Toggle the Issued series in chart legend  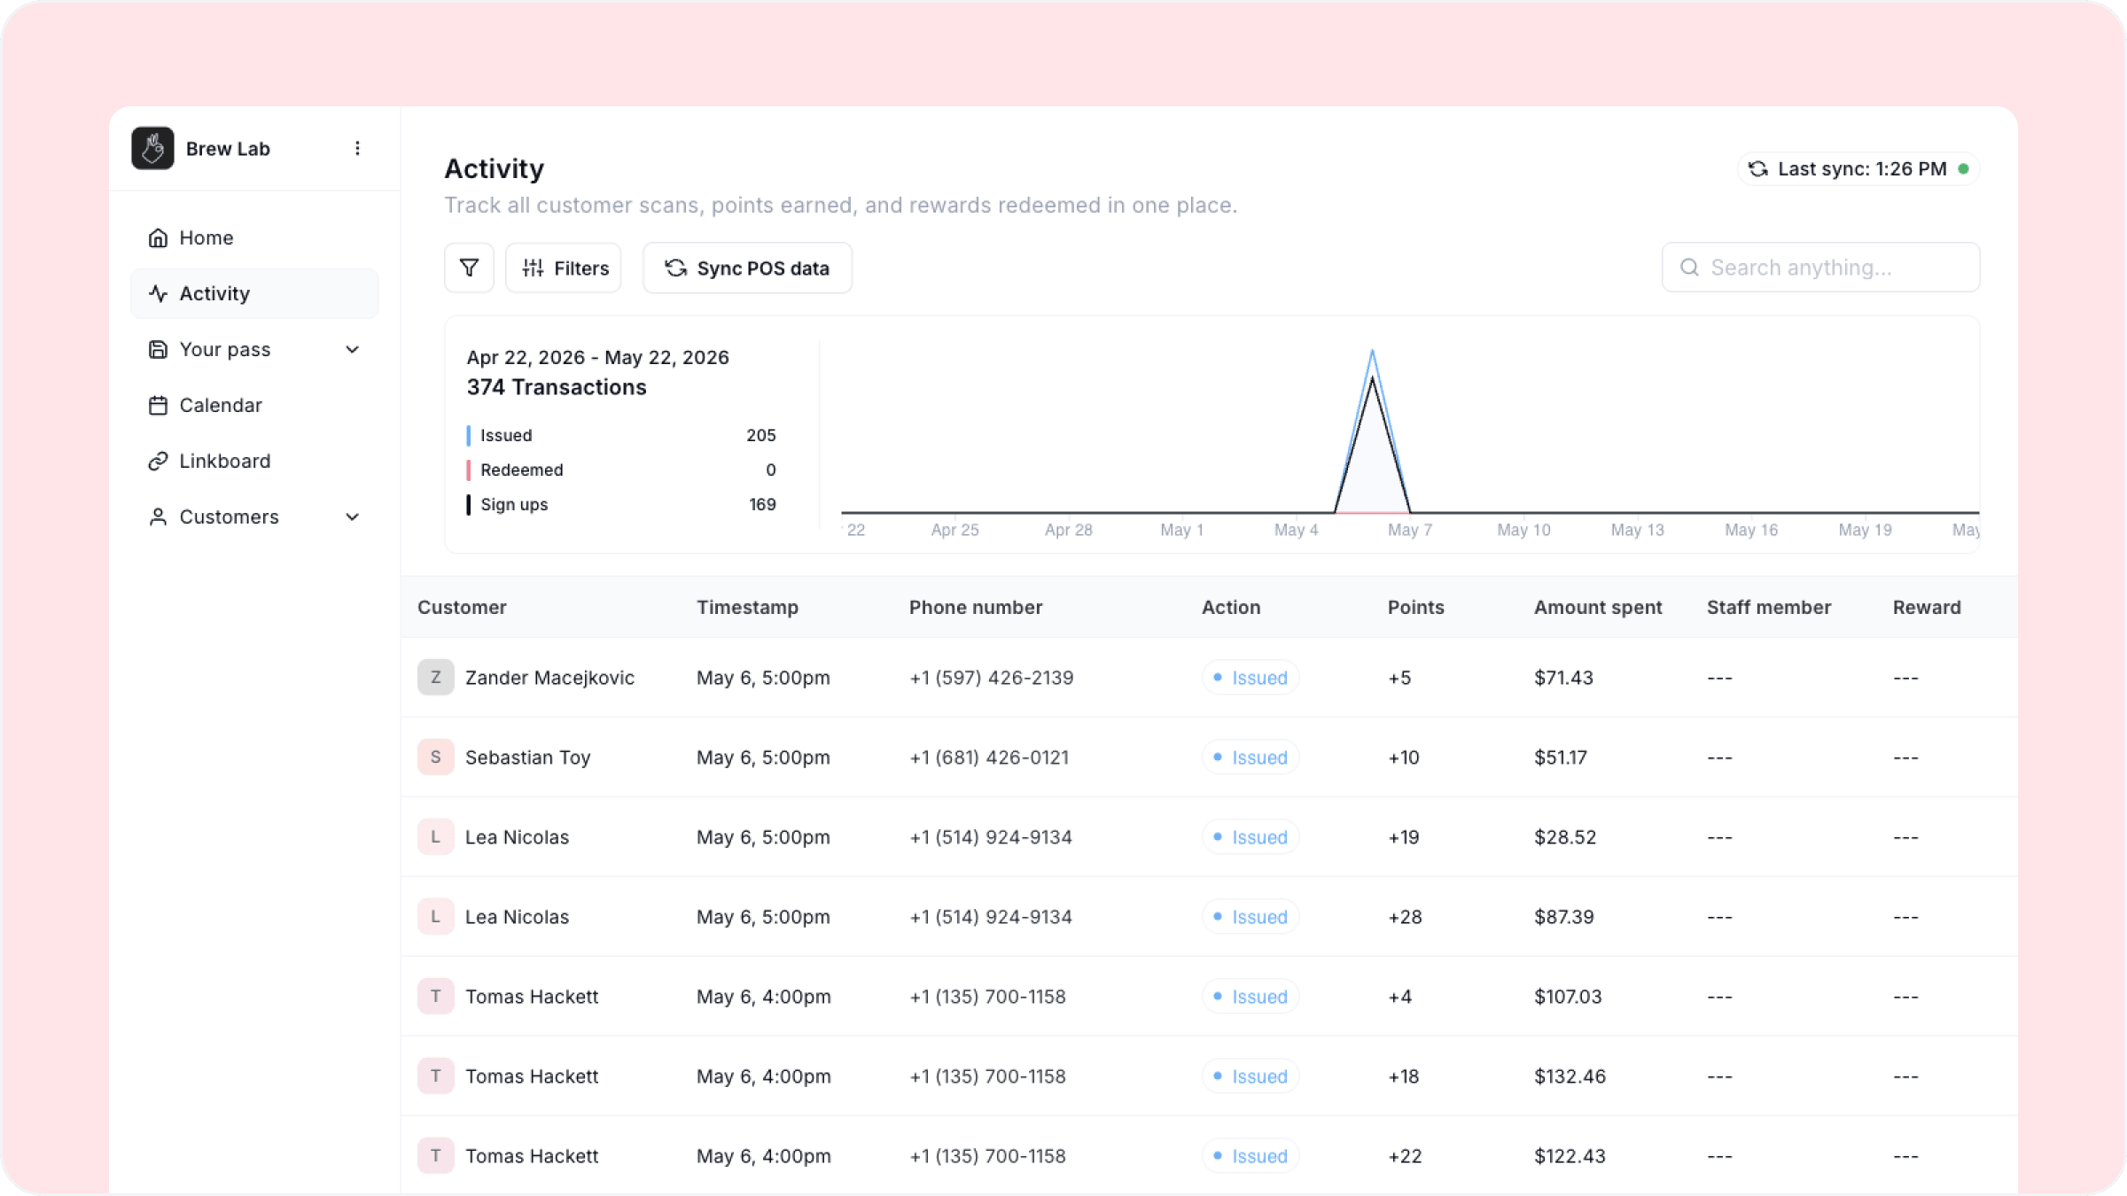[506, 435]
